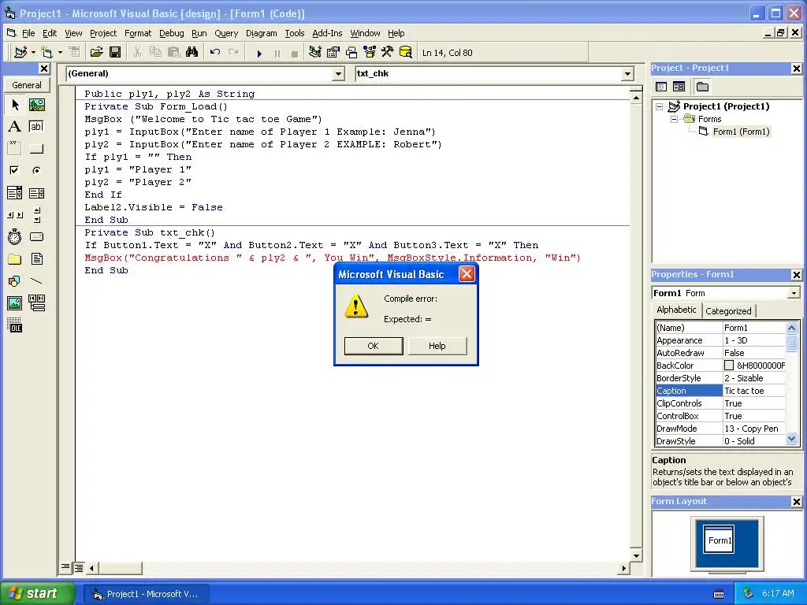The height and width of the screenshot is (605, 807).
Task: Click the General tab in the toolbox
Action: tap(27, 85)
